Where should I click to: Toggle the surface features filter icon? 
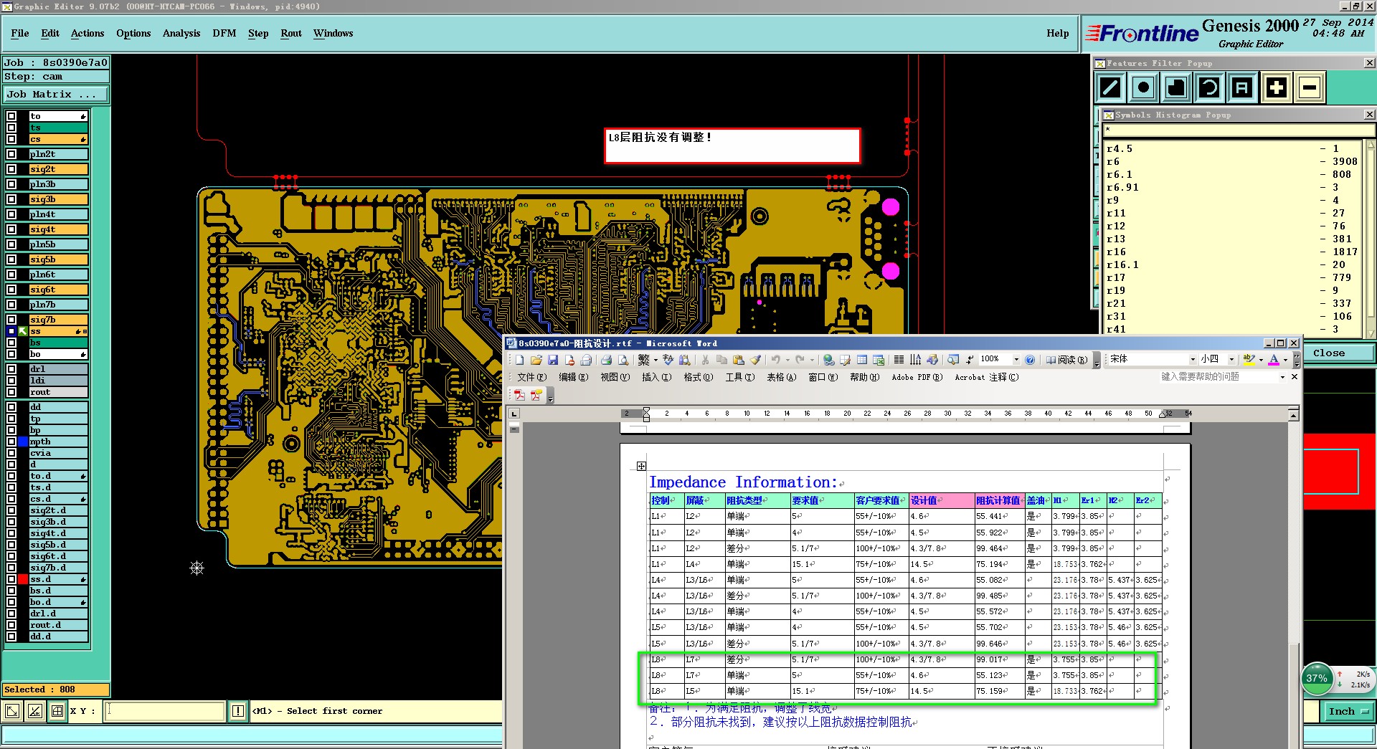click(1176, 88)
